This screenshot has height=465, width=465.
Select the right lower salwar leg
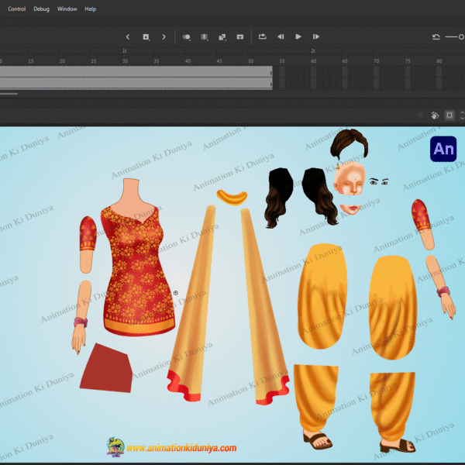click(392, 406)
